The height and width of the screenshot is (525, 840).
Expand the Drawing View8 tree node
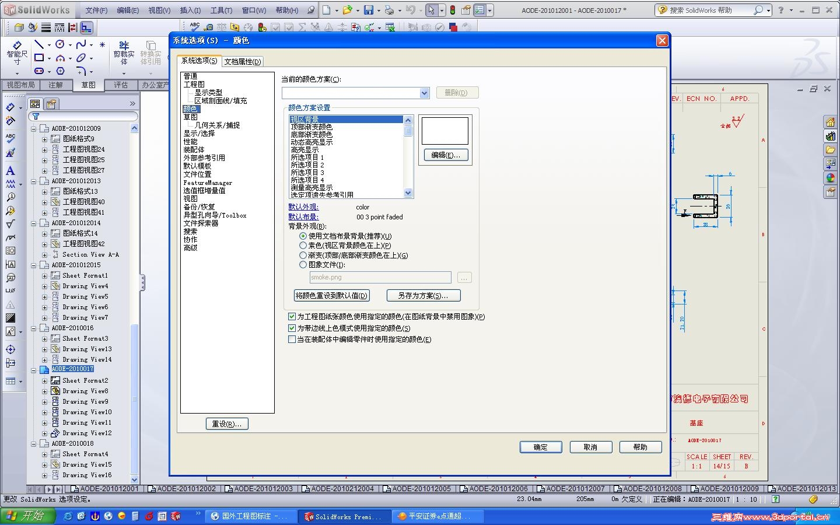(x=44, y=391)
